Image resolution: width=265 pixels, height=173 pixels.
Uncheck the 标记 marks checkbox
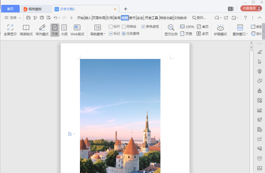point(111,34)
